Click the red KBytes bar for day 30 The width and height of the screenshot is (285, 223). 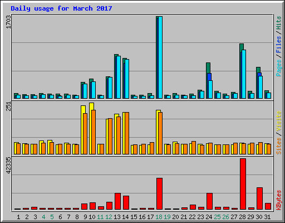click(x=259, y=198)
